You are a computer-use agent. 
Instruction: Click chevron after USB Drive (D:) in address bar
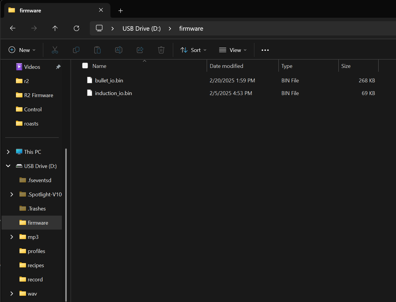pos(170,29)
